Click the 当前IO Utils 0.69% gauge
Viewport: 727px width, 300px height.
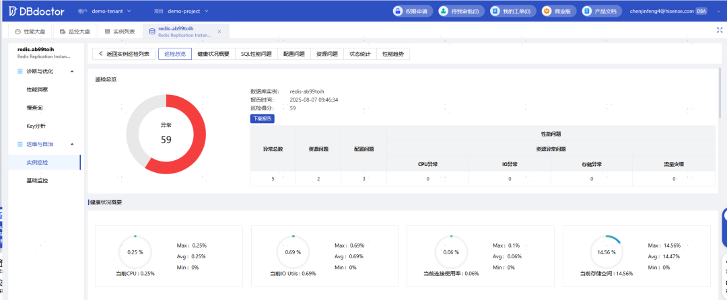point(293,252)
